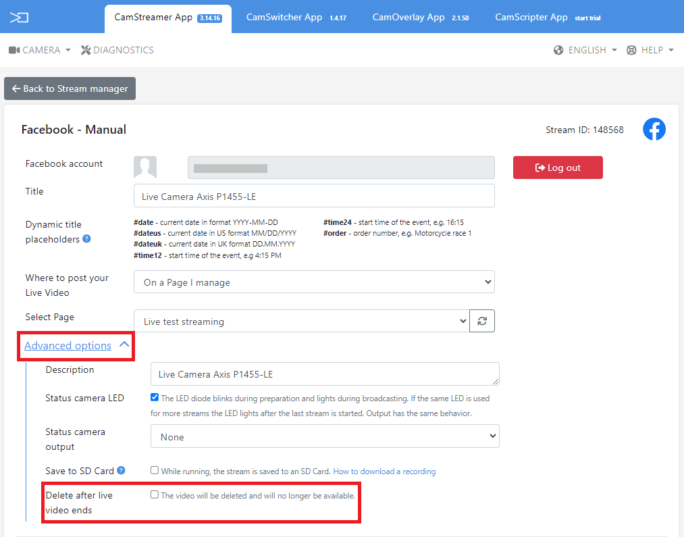
Task: Click the refresh pages icon button
Action: pyautogui.click(x=482, y=321)
